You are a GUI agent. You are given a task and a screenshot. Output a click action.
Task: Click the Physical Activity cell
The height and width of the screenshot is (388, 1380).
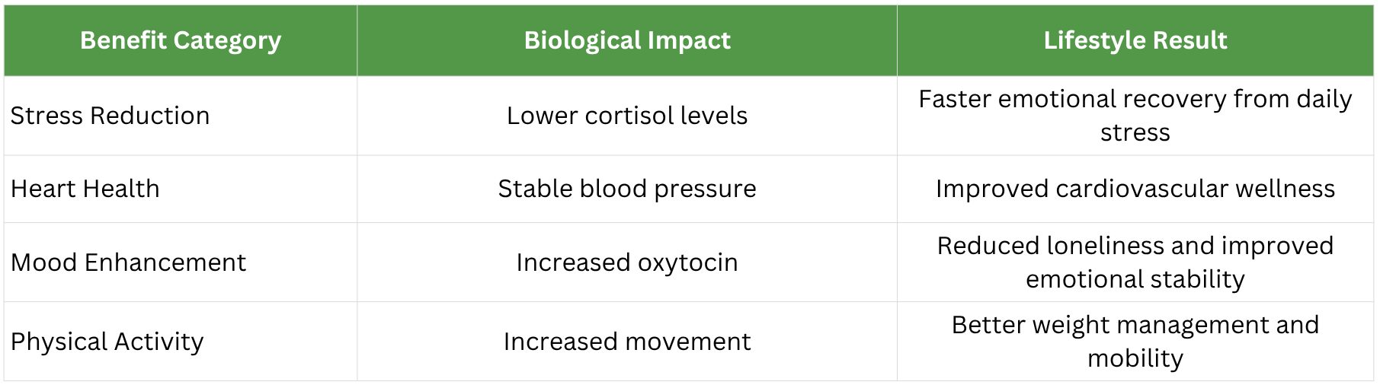tap(107, 342)
